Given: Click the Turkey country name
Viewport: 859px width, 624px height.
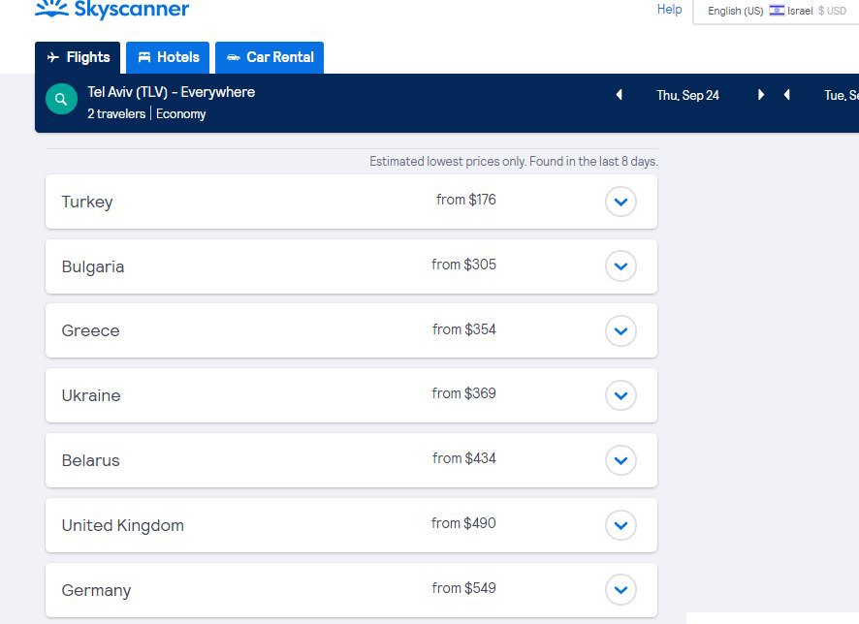Looking at the screenshot, I should (x=87, y=202).
